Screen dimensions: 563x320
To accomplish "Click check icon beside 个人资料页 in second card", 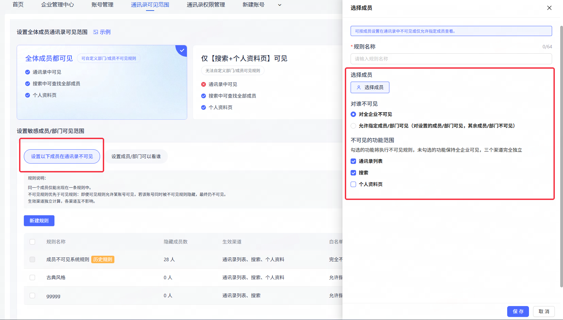I will [204, 107].
